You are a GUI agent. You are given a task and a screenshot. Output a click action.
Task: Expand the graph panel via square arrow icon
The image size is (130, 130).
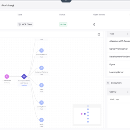coord(99,34)
